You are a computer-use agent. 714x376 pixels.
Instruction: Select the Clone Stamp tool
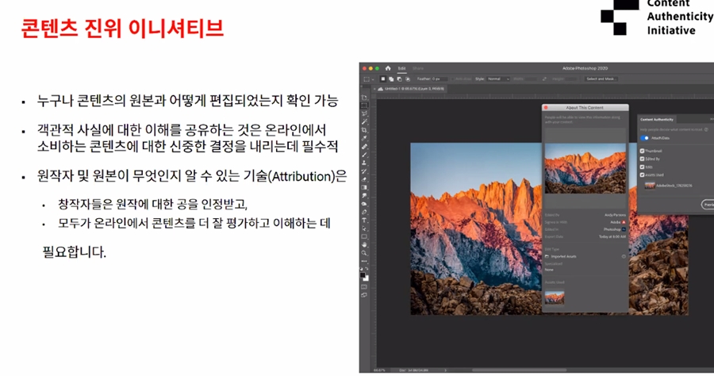(x=364, y=163)
